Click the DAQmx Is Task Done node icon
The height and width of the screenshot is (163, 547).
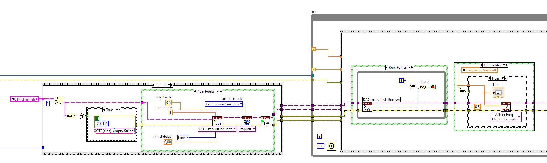tap(367, 107)
